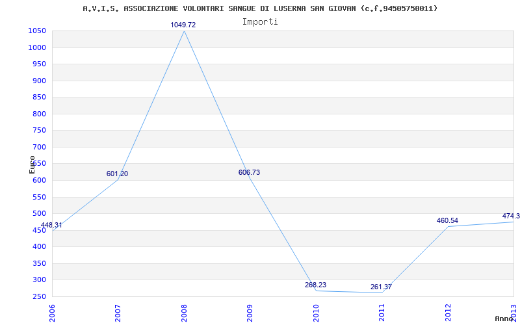The image size is (520, 325).
Task: Click the 1049.72 peak data label
Action: click(183, 25)
